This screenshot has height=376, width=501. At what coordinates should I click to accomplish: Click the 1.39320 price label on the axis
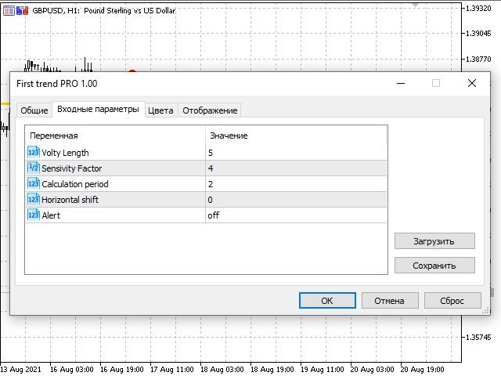coord(478,9)
